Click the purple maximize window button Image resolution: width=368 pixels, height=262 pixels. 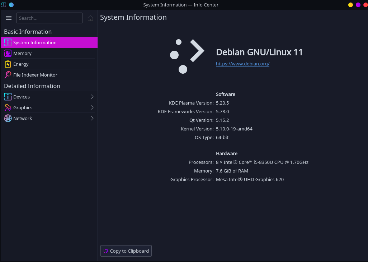(x=358, y=5)
